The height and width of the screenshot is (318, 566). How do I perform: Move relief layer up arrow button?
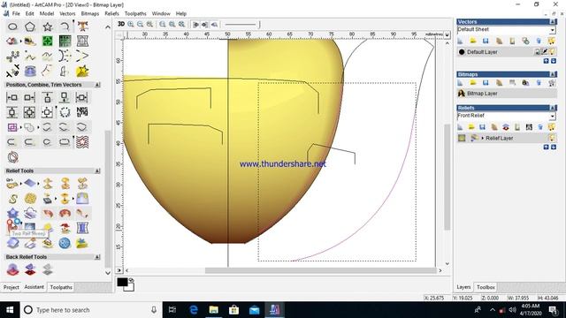click(x=547, y=148)
